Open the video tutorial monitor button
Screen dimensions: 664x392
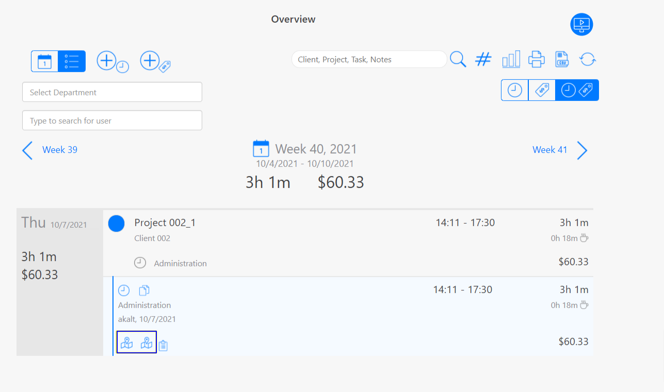(581, 24)
